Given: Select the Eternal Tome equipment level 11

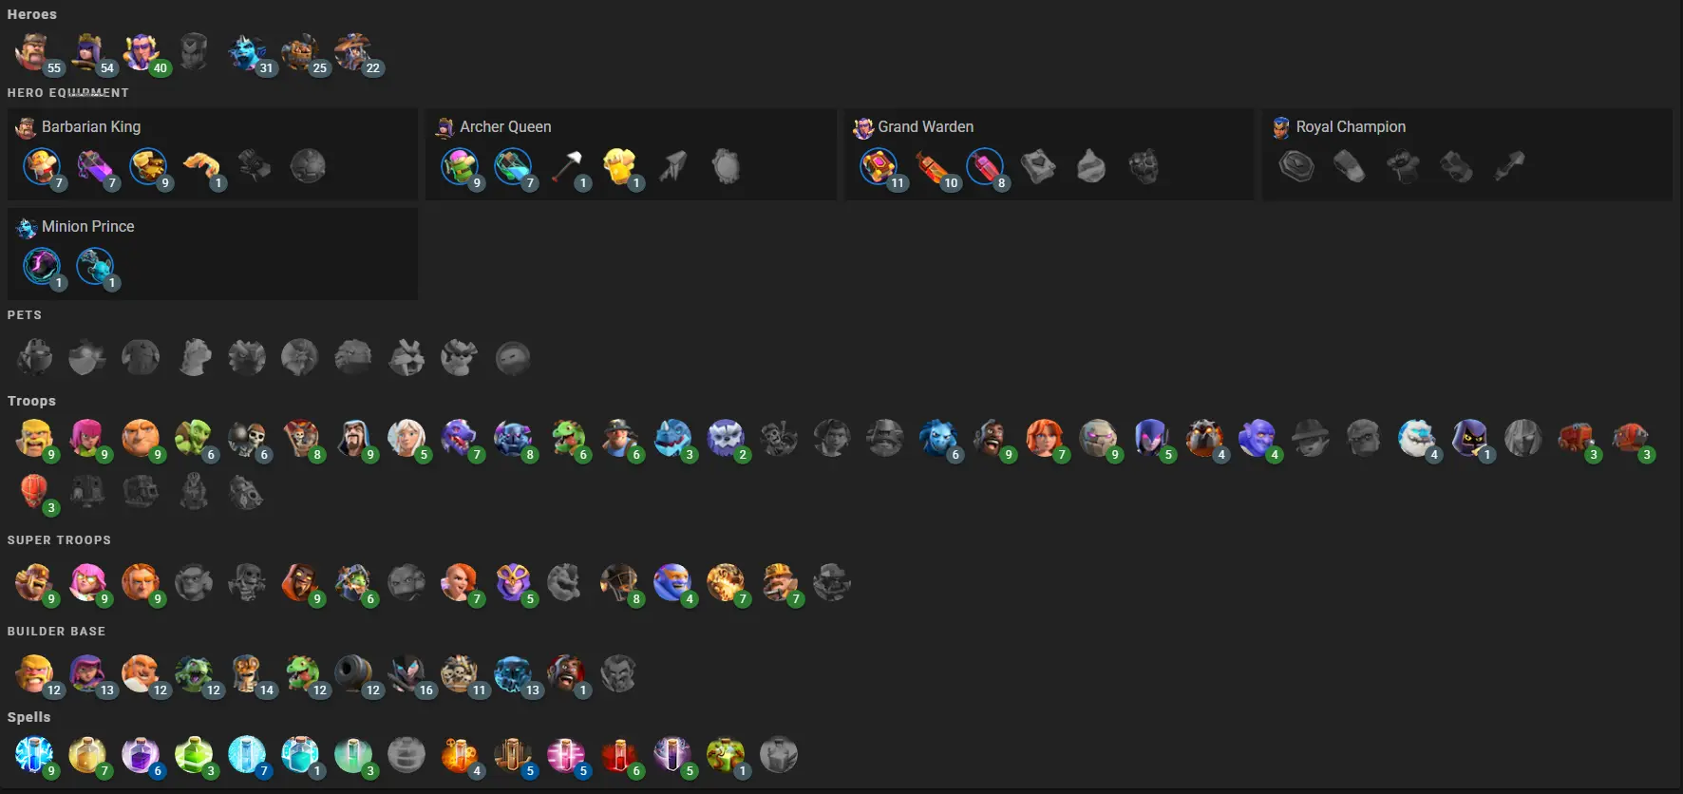Looking at the screenshot, I should tap(879, 167).
